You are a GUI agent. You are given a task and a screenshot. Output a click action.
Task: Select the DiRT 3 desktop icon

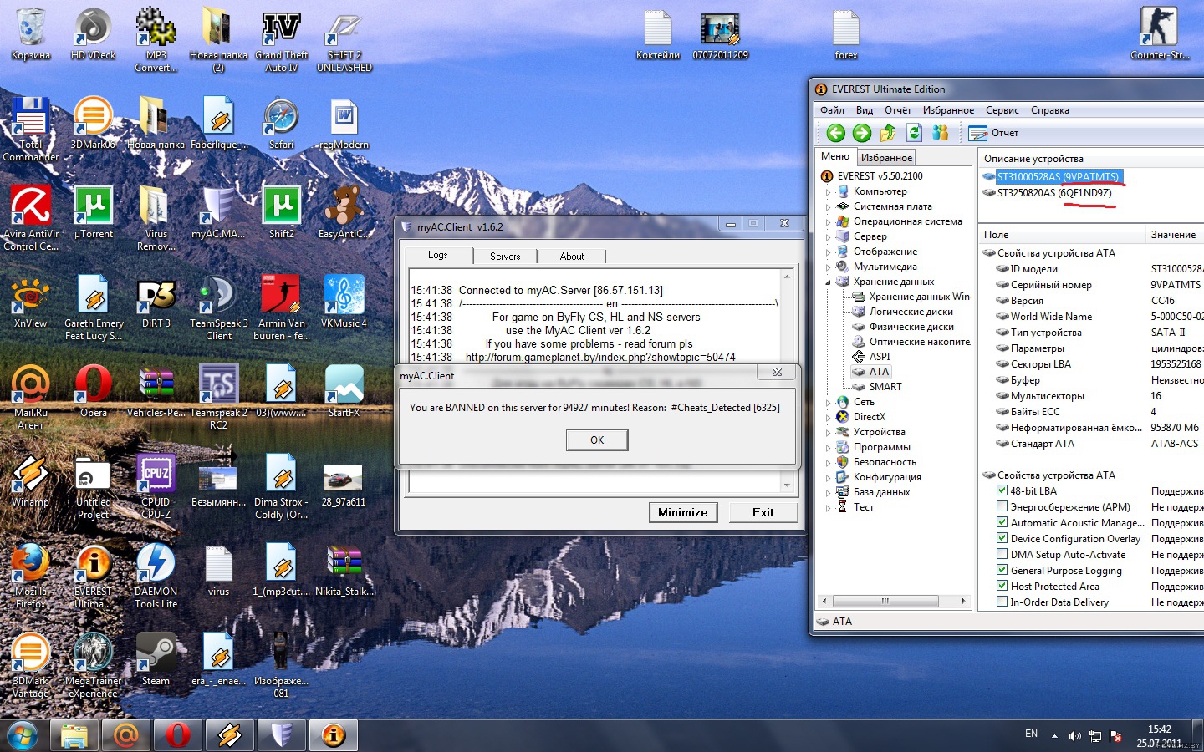point(156,302)
